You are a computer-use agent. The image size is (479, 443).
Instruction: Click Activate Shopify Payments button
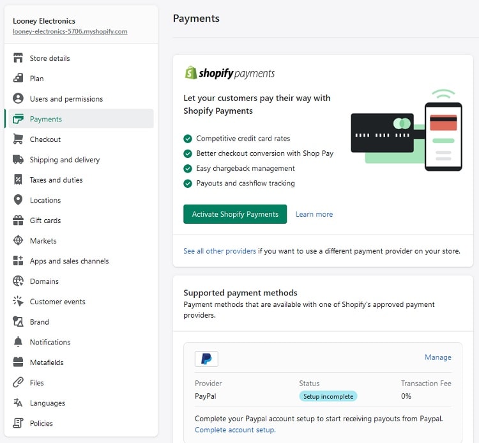click(x=235, y=214)
